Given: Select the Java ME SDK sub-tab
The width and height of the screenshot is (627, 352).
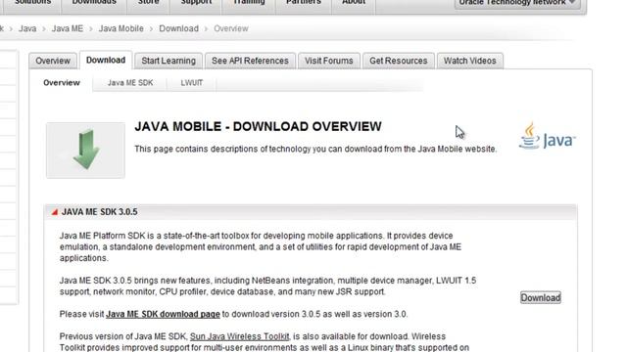Looking at the screenshot, I should tap(130, 83).
